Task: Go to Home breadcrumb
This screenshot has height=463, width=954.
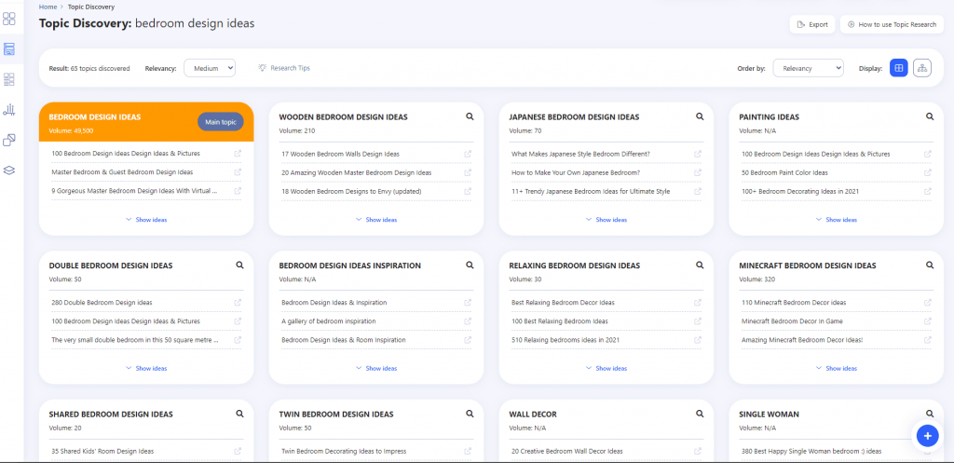Action: pyautogui.click(x=48, y=7)
